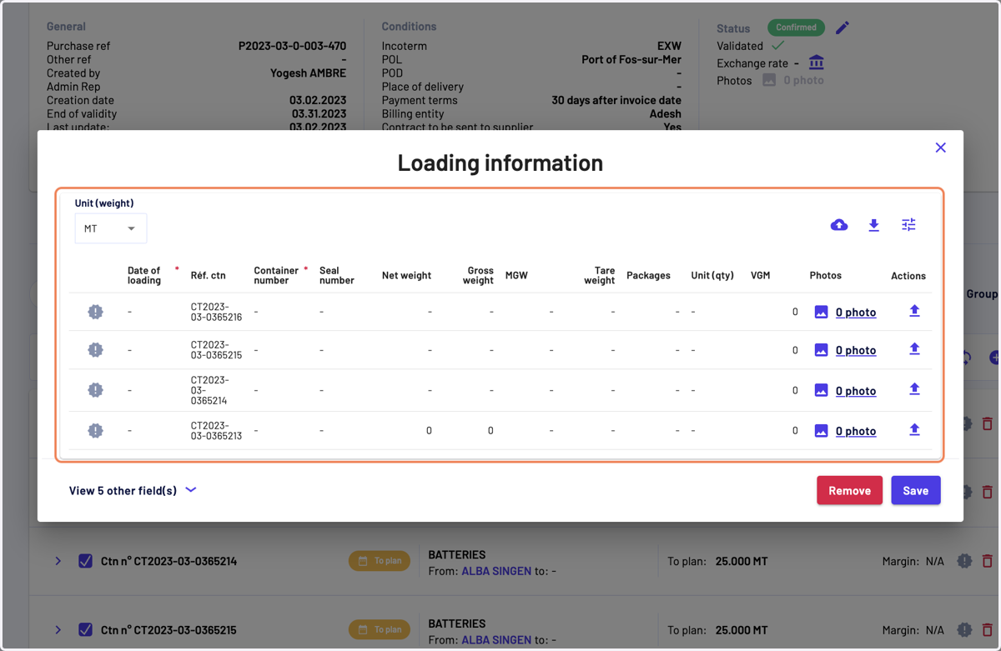1001x651 pixels.
Task: Click the Tare weight column header
Action: tap(599, 275)
